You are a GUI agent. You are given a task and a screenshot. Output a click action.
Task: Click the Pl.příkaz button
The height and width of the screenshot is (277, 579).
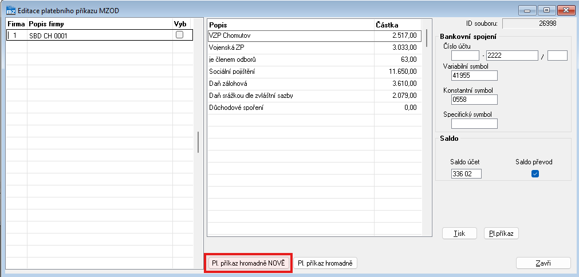click(501, 234)
